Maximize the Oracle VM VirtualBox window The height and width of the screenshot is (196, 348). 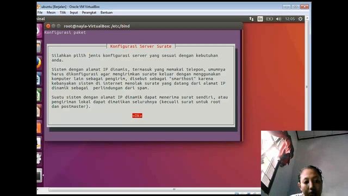point(295,7)
